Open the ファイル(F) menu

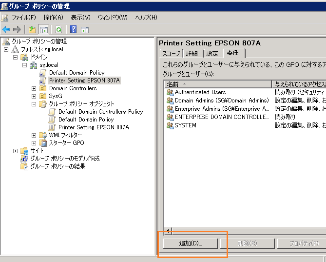click(24, 18)
